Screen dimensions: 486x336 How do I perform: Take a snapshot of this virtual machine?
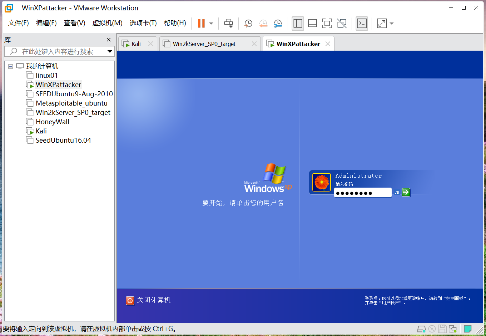(248, 23)
